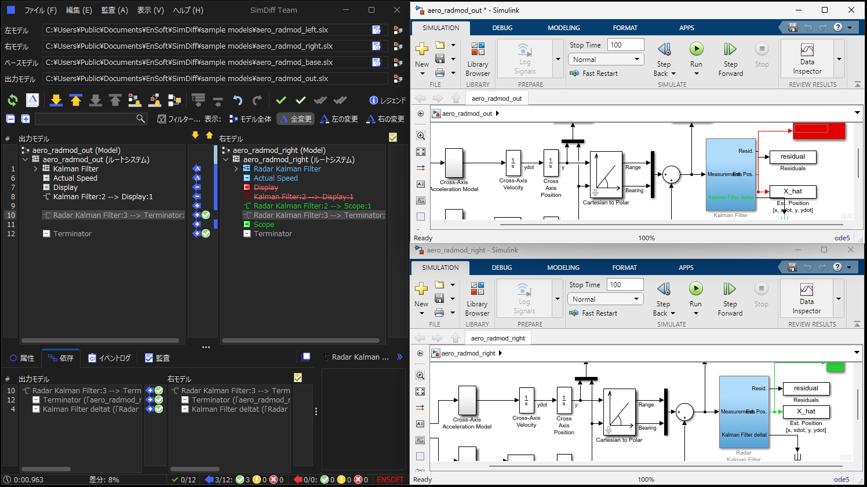Click the yellow next difference down arrow

tap(56, 101)
